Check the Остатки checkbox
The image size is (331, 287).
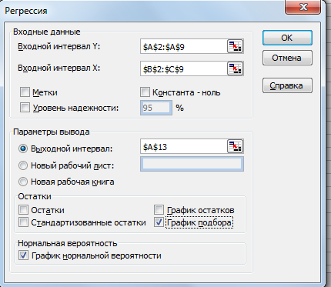click(23, 210)
